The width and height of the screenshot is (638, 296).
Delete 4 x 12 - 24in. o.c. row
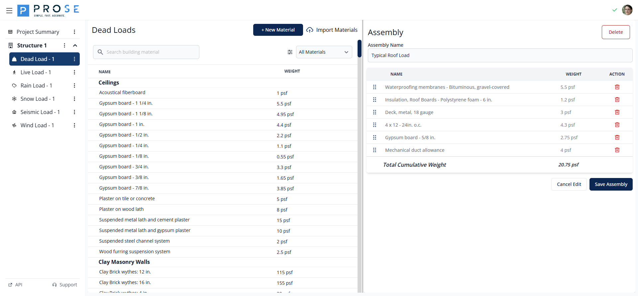[617, 125]
